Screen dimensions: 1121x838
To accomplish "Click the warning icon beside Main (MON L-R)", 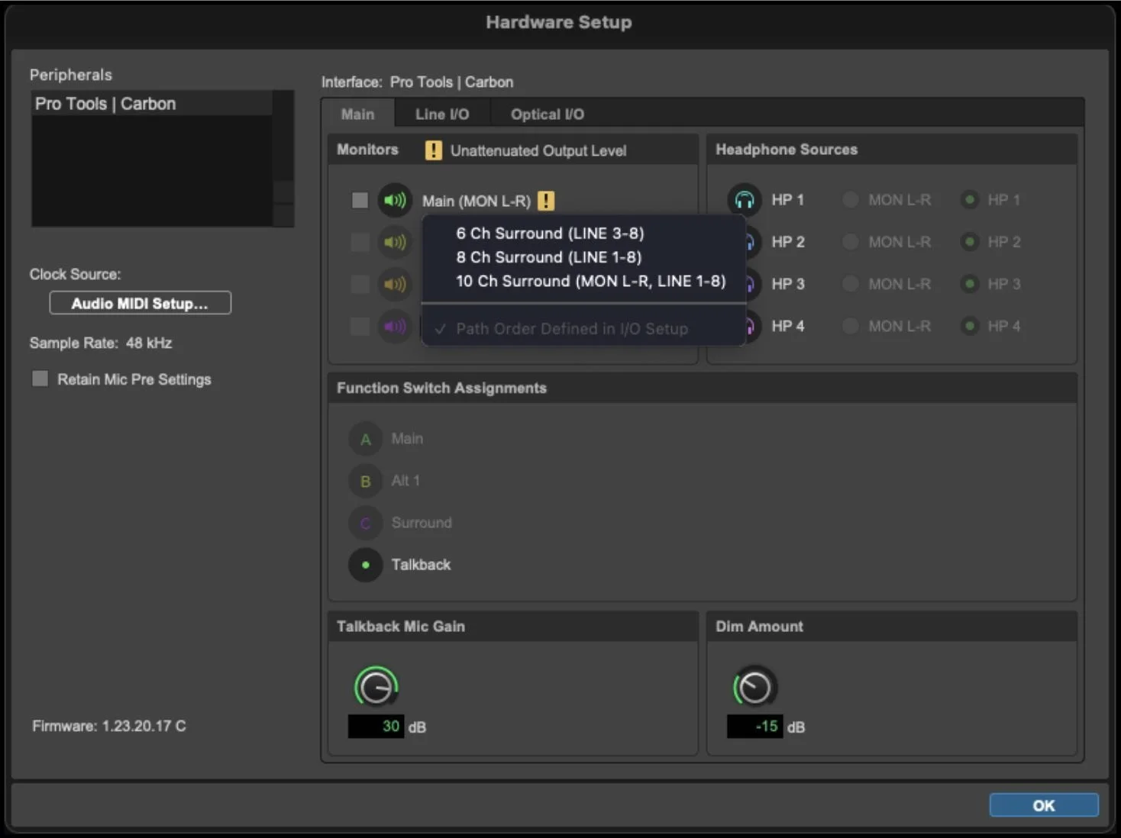I will click(x=546, y=201).
